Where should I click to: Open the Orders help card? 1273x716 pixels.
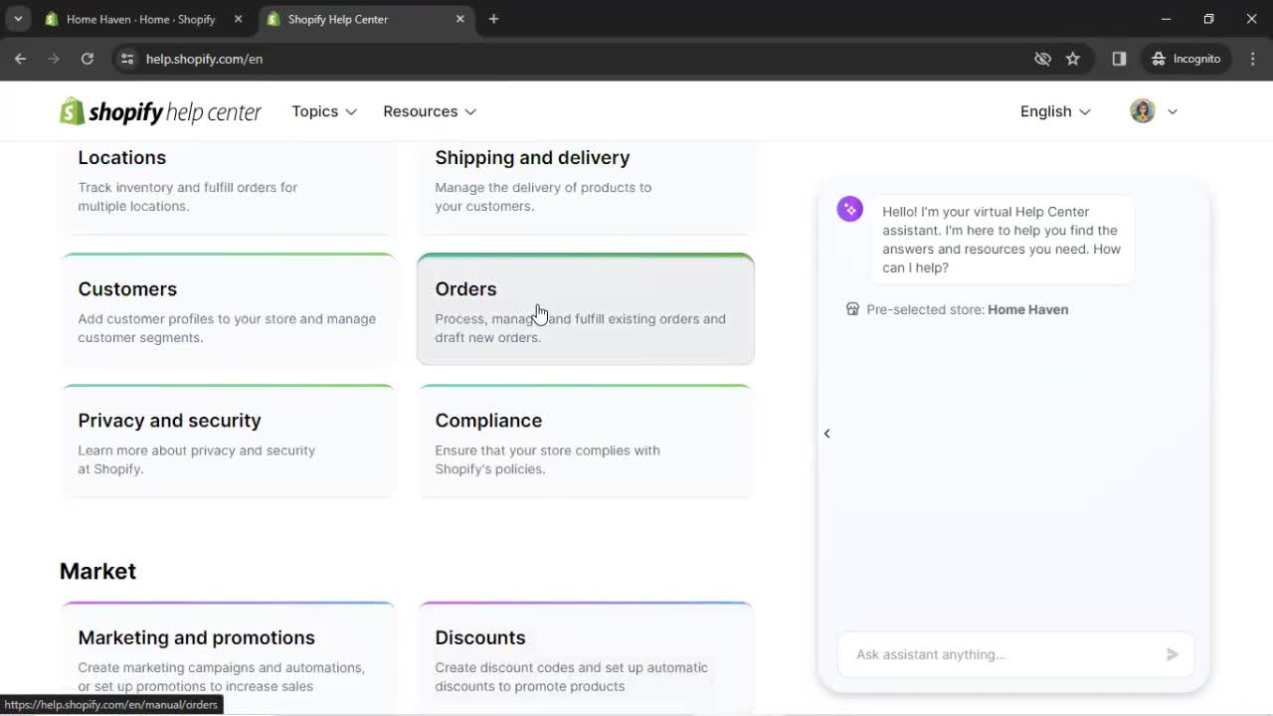[x=585, y=309]
